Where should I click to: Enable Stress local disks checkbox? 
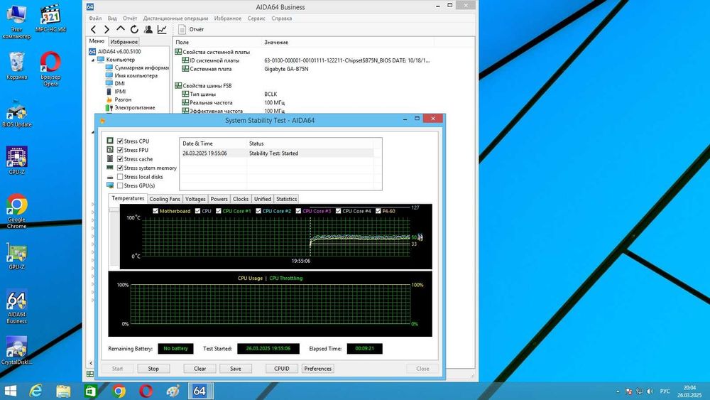(x=120, y=177)
